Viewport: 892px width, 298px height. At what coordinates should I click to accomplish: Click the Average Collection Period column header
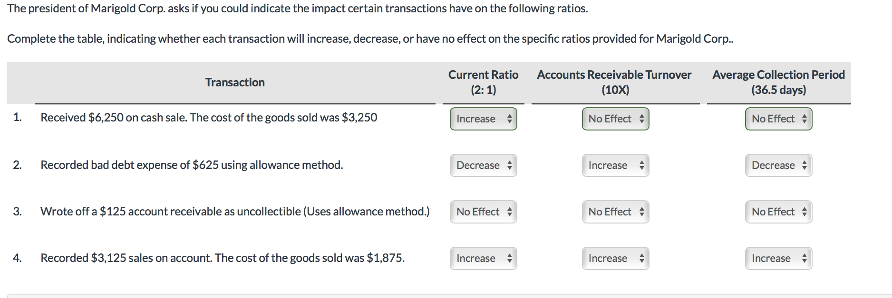coord(778,82)
